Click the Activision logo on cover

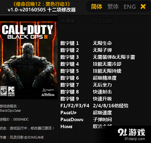(x=48, y=95)
